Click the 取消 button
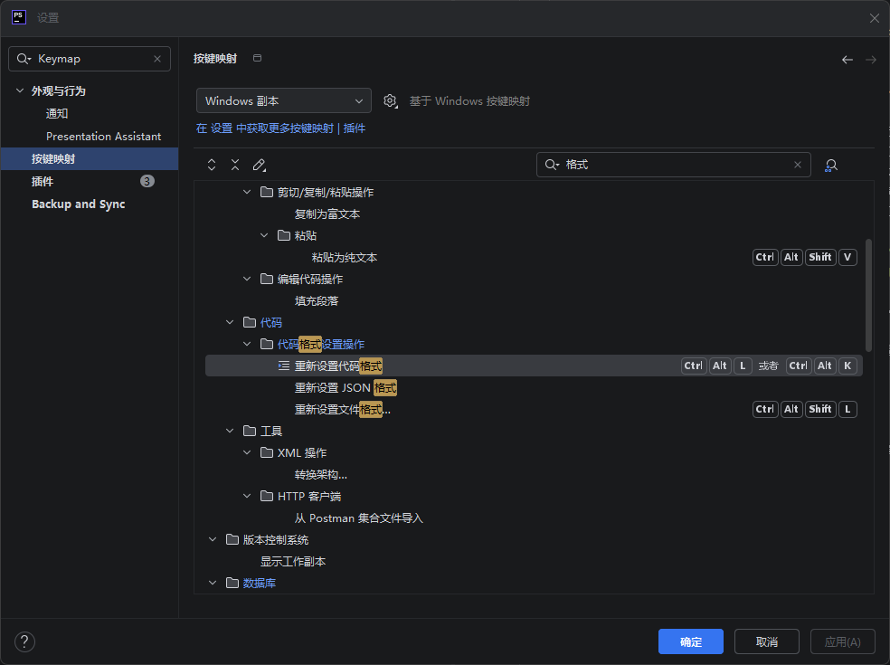Viewport: 890px width, 665px height. [x=767, y=641]
